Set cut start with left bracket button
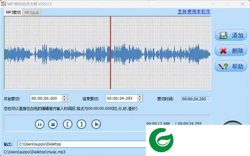Viewport: 250px width, 156px height. pyautogui.click(x=67, y=124)
